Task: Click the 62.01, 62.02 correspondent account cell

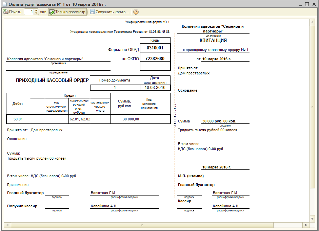Action: pos(80,119)
